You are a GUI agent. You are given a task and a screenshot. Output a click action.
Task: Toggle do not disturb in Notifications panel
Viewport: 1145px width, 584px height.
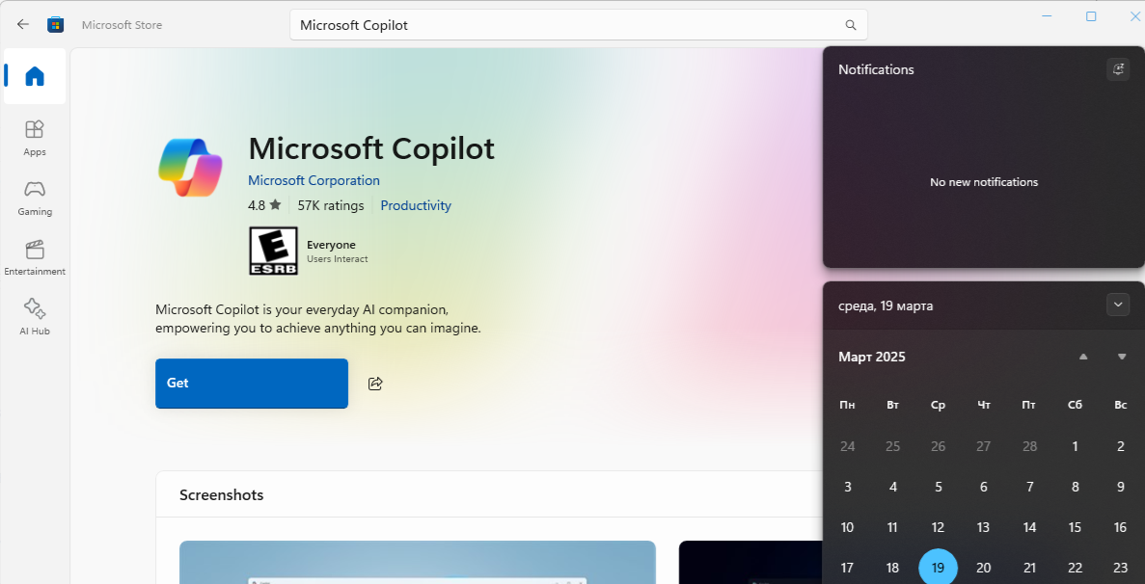[x=1117, y=69]
